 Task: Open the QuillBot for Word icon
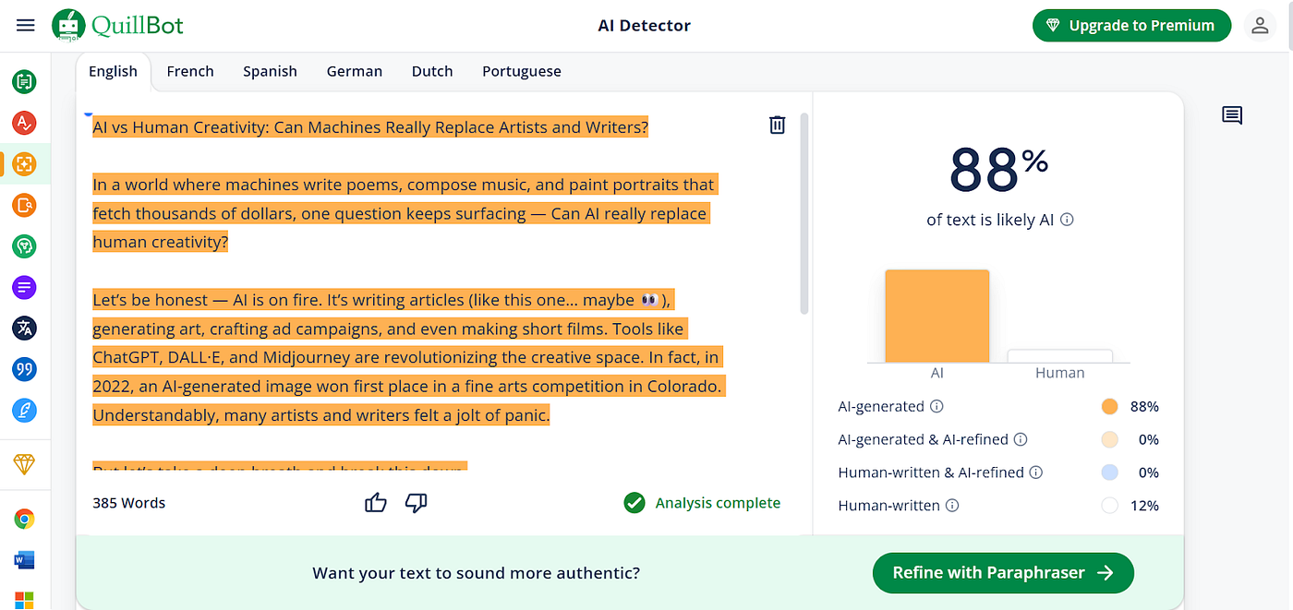click(x=25, y=560)
